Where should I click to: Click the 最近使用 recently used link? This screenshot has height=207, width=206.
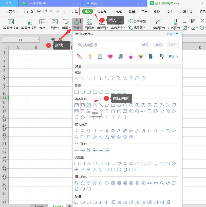coord(174,34)
